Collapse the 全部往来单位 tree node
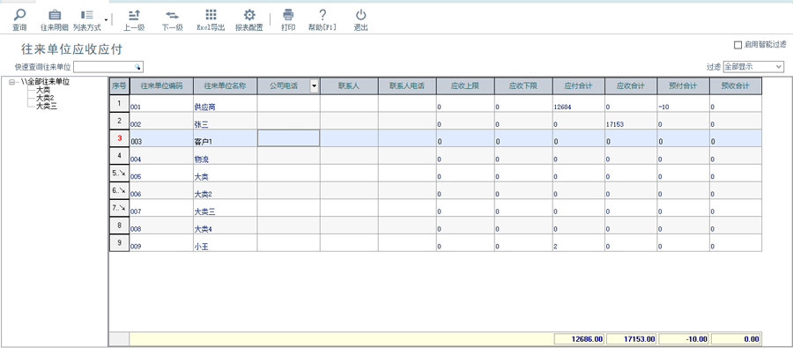Screen dimensions: 793x348 (x=11, y=82)
